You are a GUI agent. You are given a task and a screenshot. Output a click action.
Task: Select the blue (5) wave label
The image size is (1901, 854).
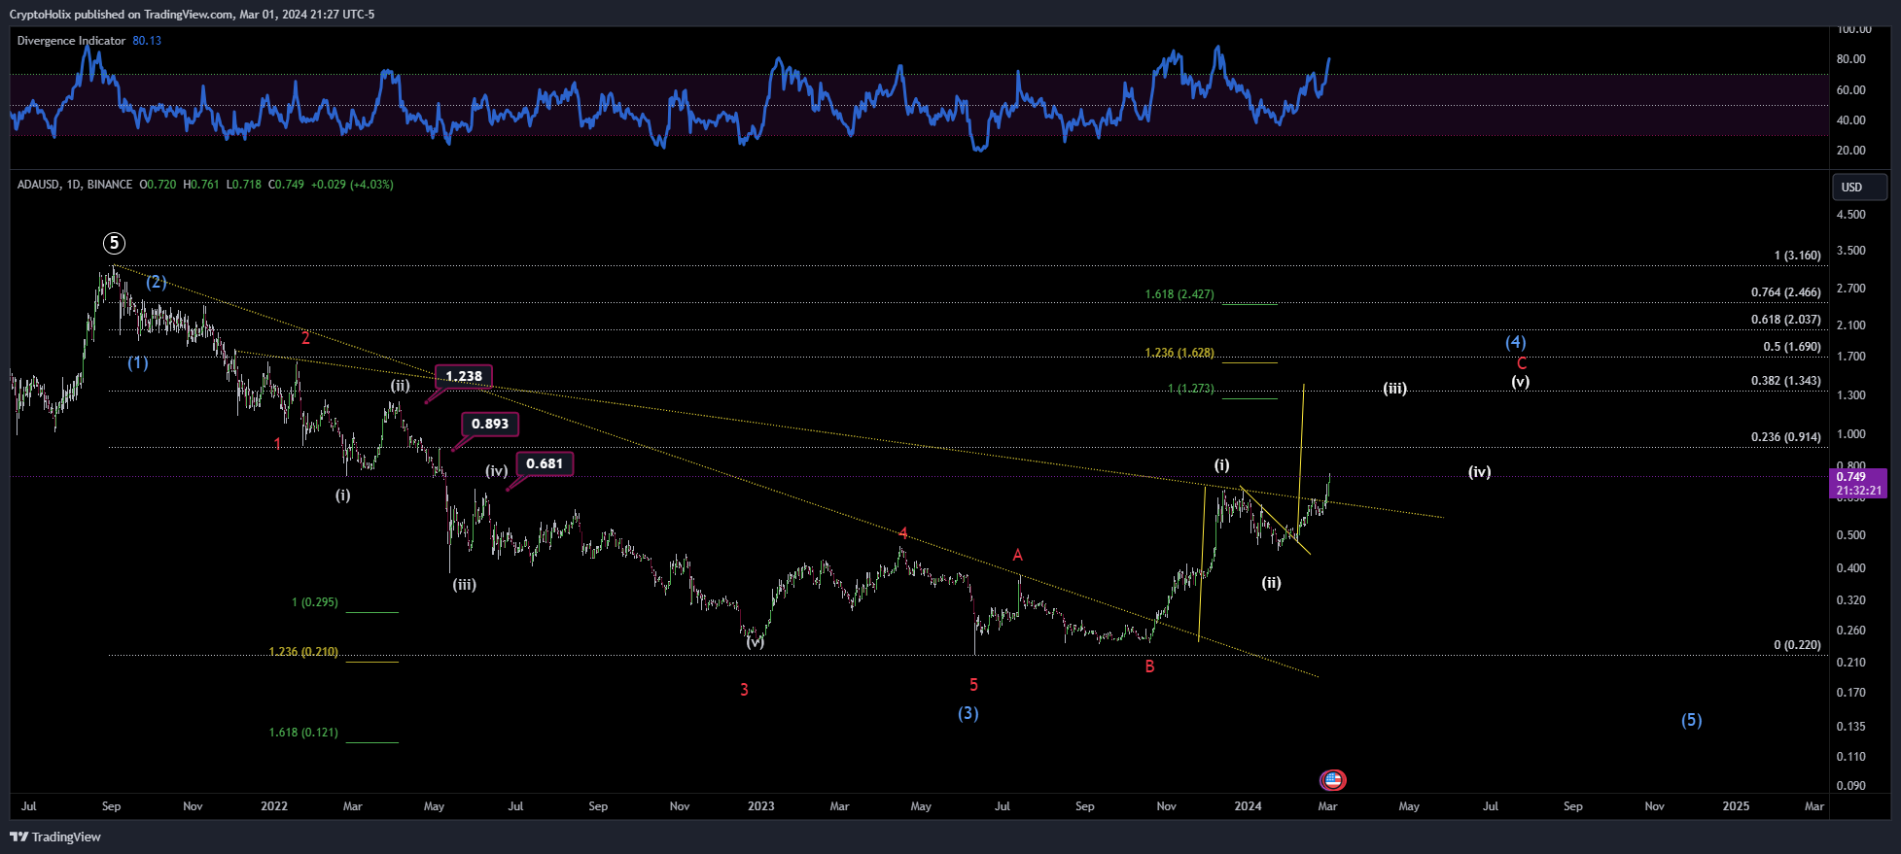click(1692, 720)
